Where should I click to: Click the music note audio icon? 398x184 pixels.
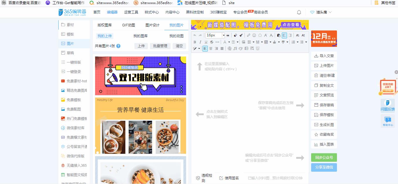point(235,48)
